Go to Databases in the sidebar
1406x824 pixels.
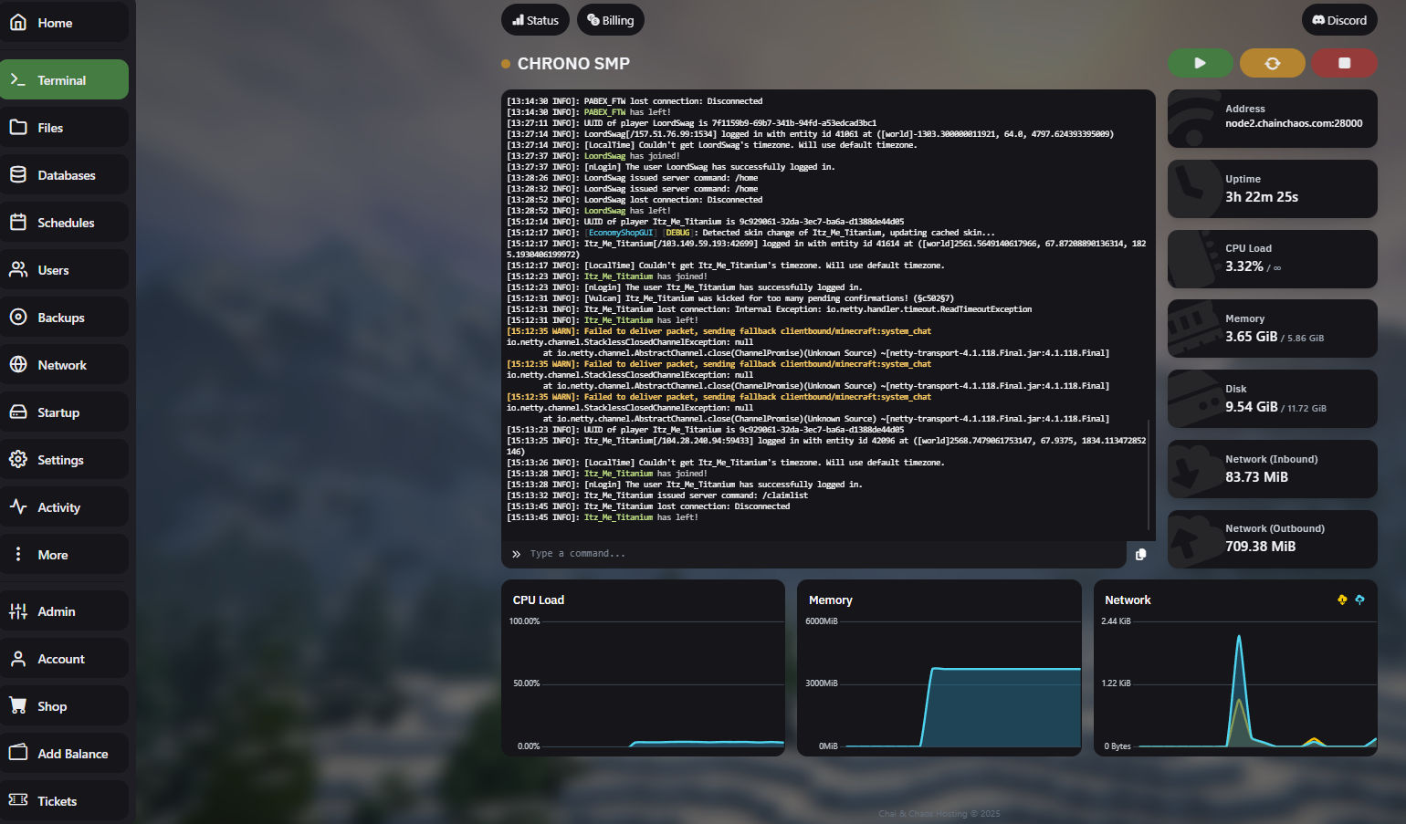point(64,175)
